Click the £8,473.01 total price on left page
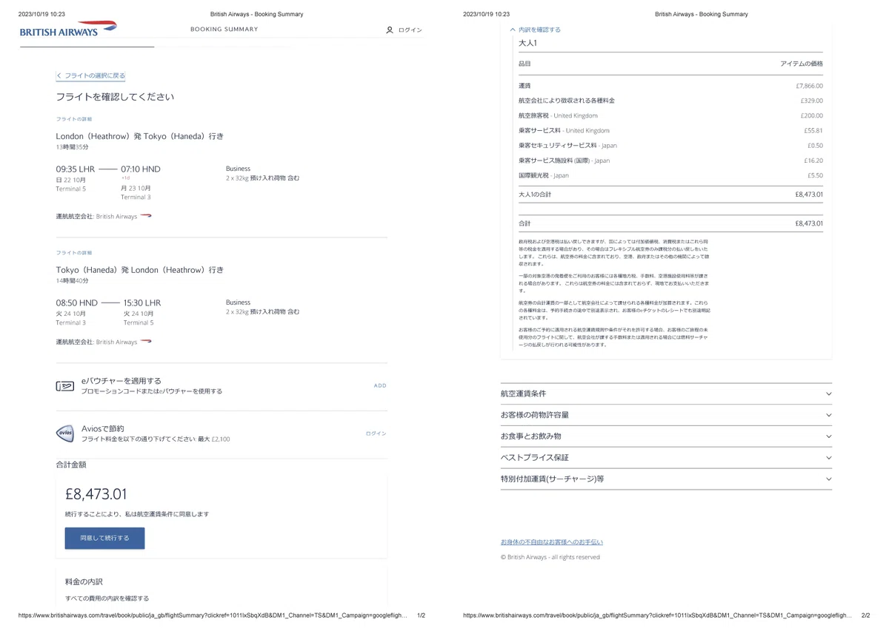Image resolution: width=889 pixels, height=628 pixels. point(96,493)
